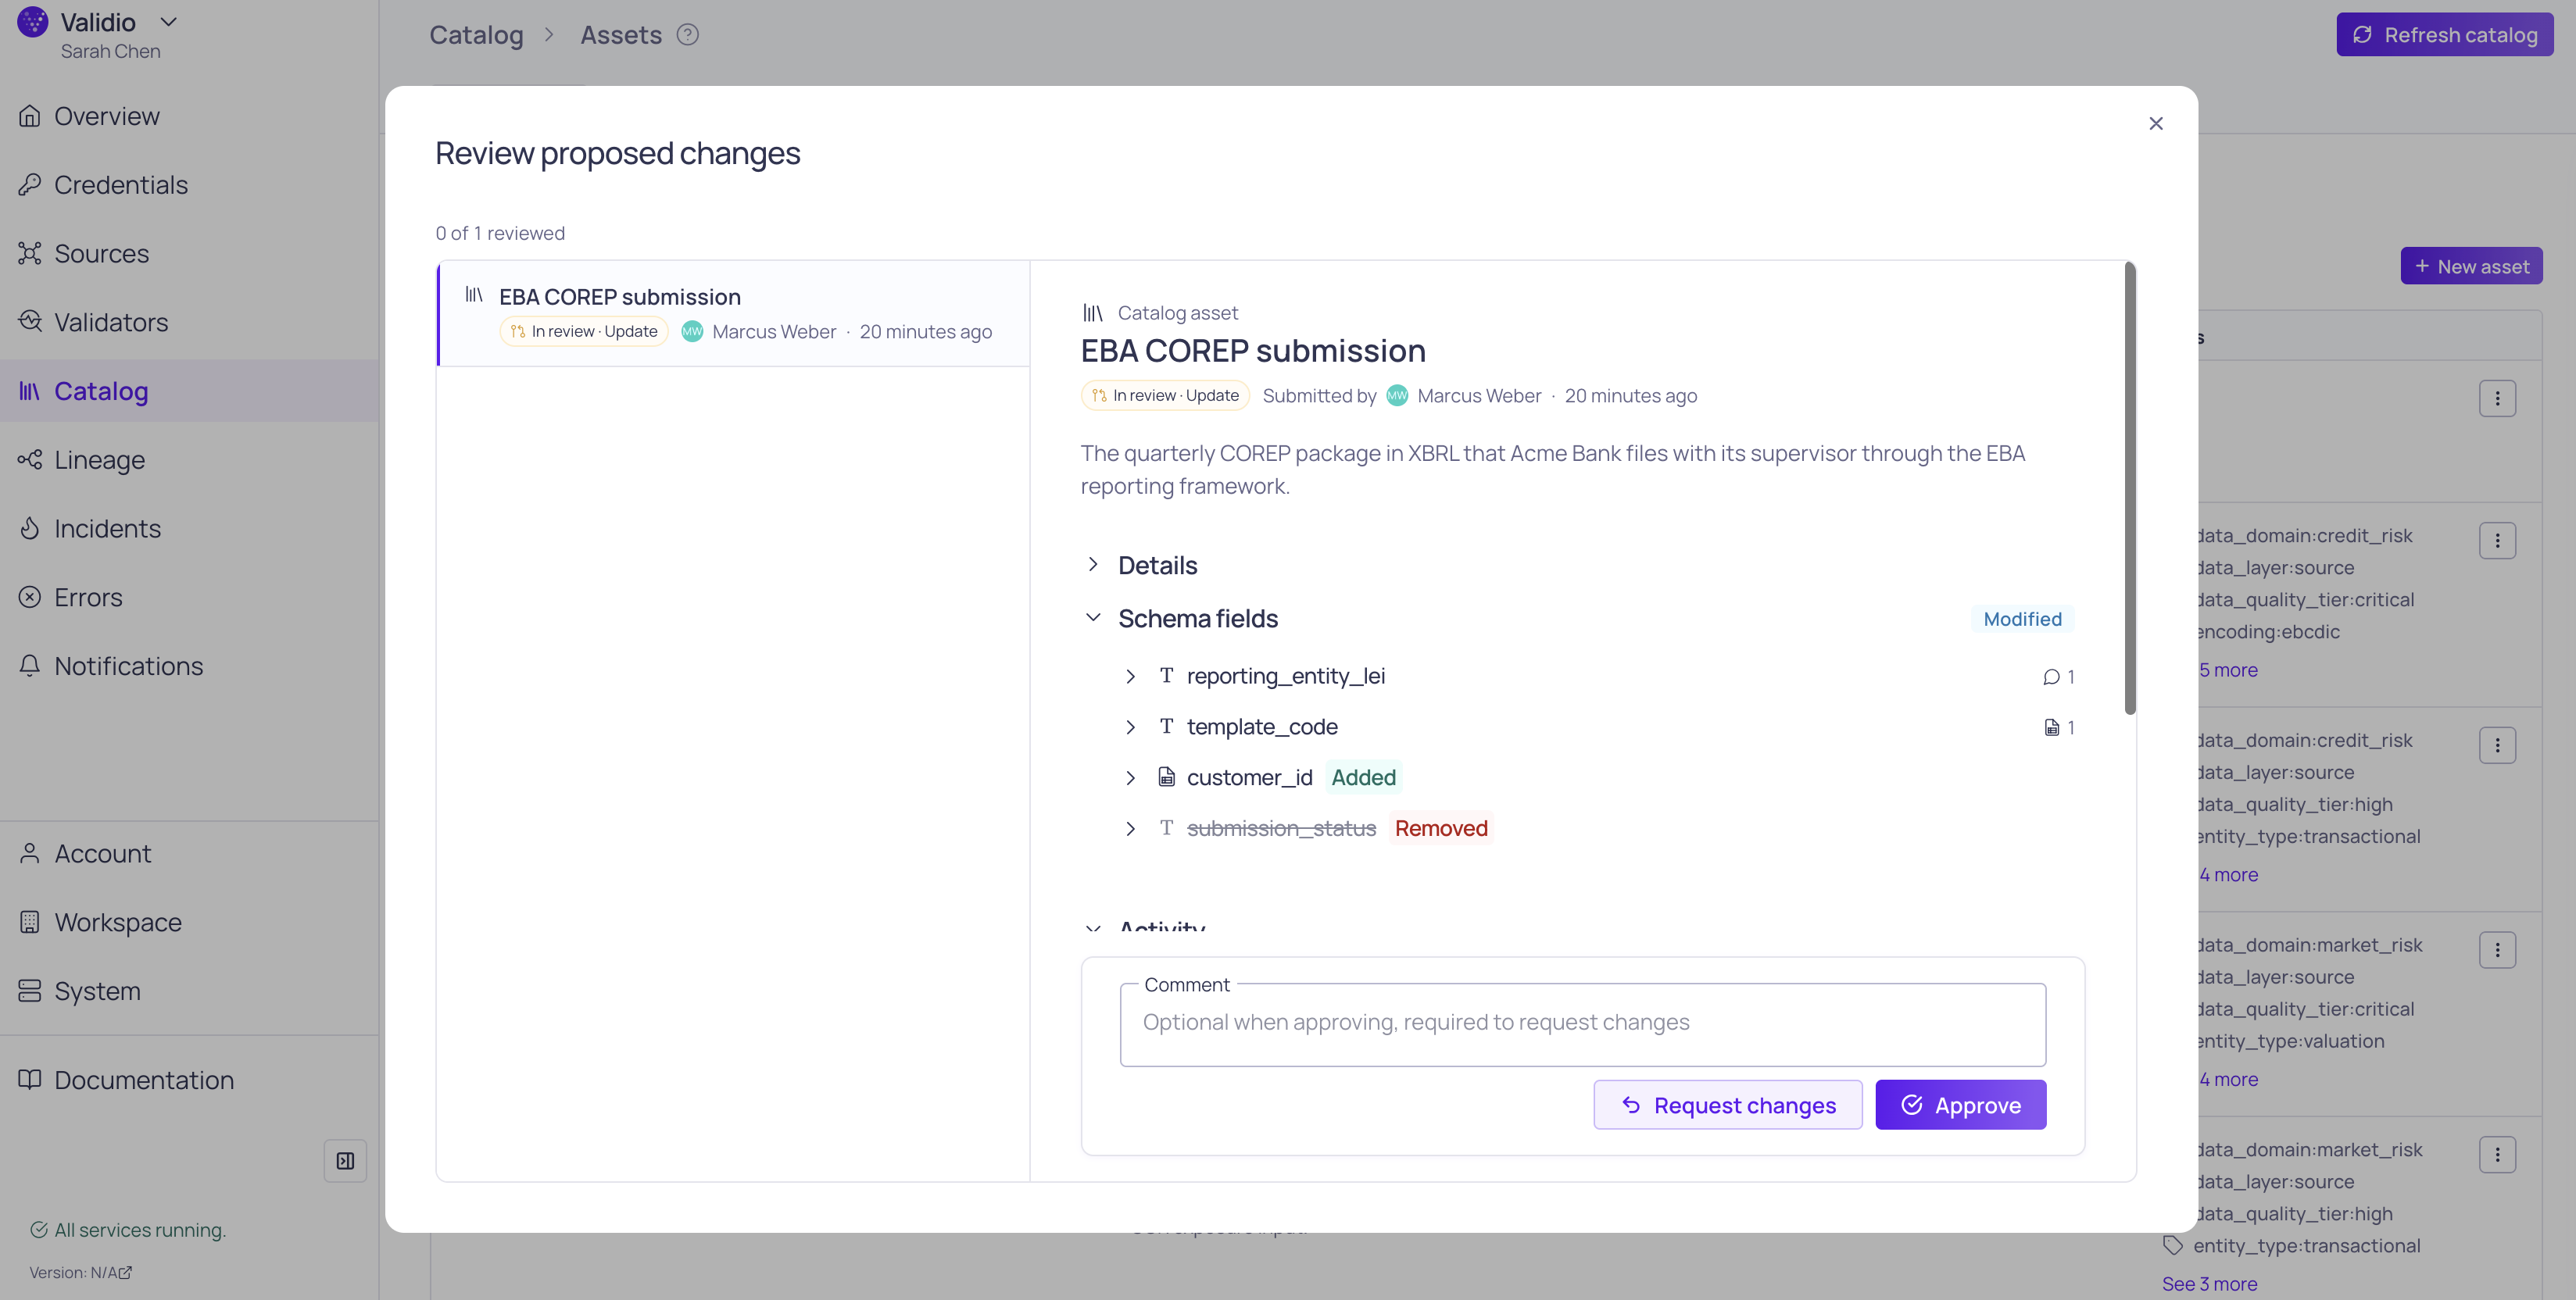Screen dimensions: 2576x1300
Task: Expand customer_id added field
Action: [1130, 778]
